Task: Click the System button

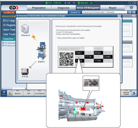Action: pos(75,12)
